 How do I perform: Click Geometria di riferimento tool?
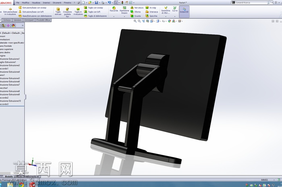point(166,10)
